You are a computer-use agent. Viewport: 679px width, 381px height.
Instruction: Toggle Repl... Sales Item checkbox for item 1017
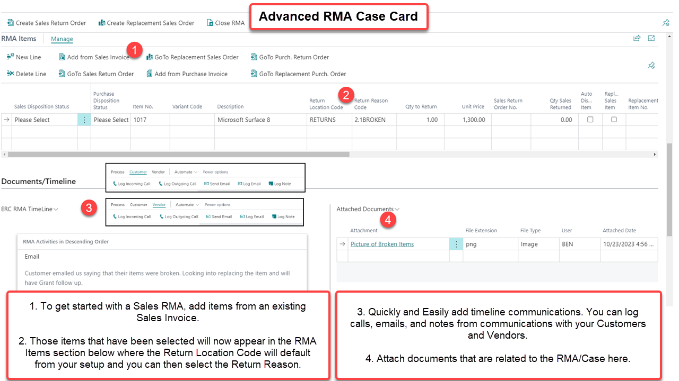[x=614, y=120]
